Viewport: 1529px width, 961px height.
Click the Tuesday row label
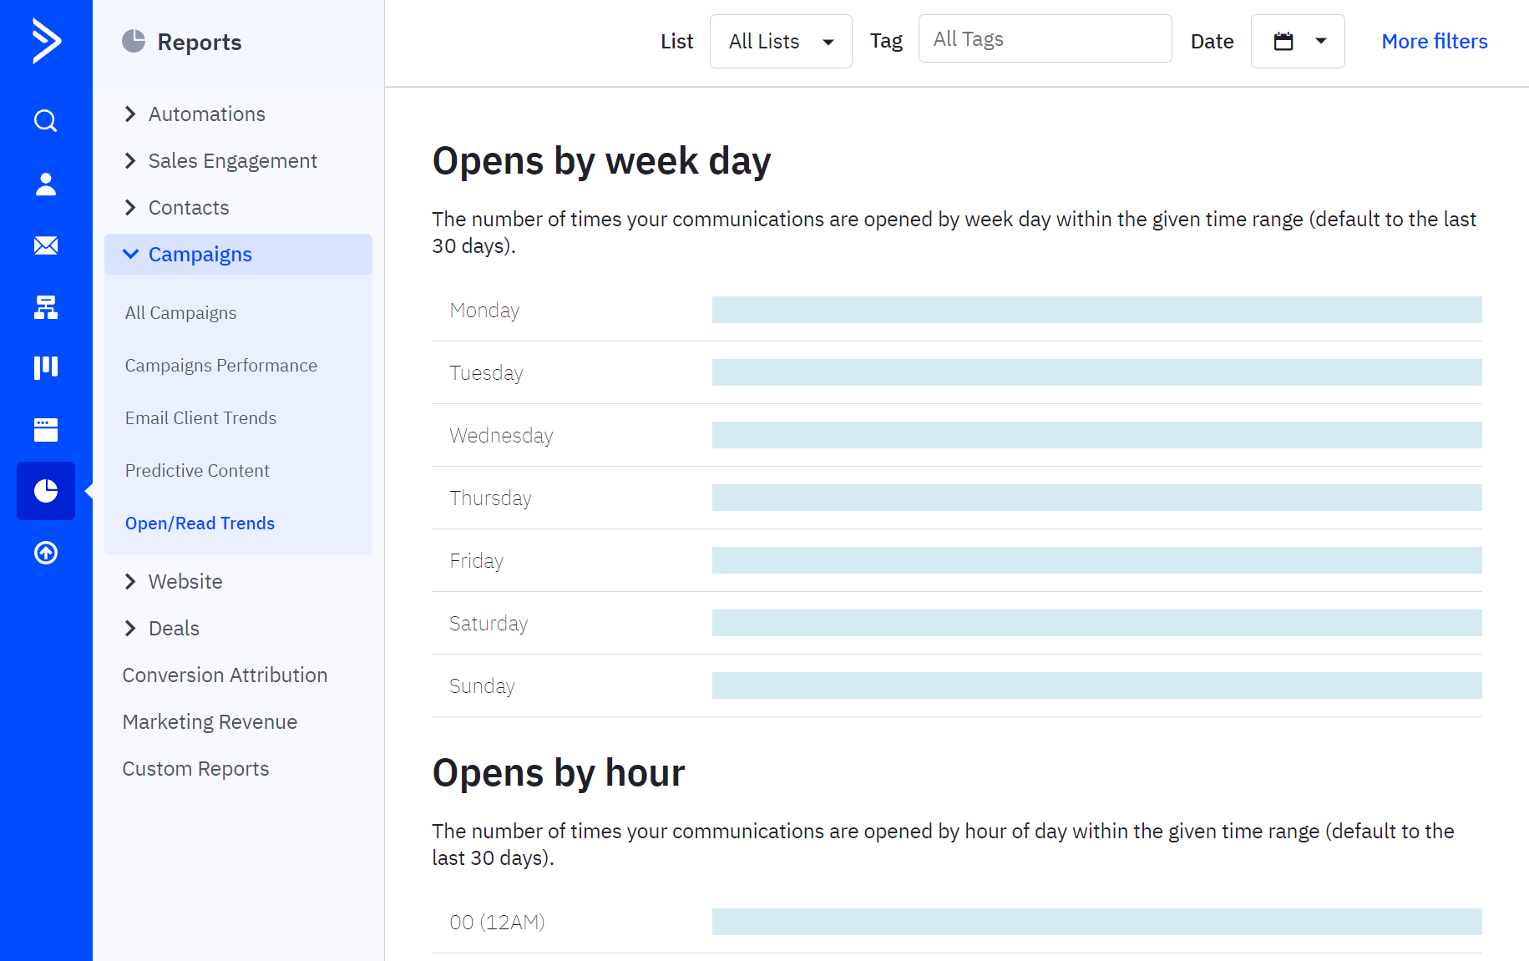486,373
